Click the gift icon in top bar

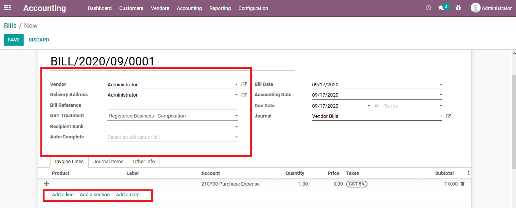[x=458, y=8]
